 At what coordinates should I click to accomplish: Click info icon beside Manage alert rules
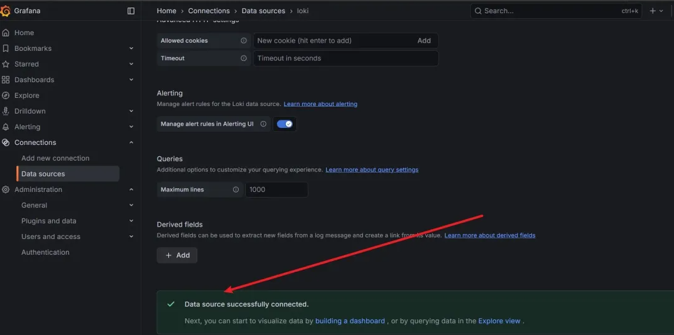263,124
